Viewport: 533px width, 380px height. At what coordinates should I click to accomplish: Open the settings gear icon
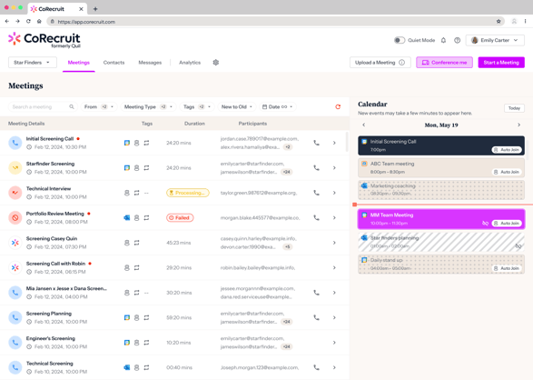[x=216, y=63]
